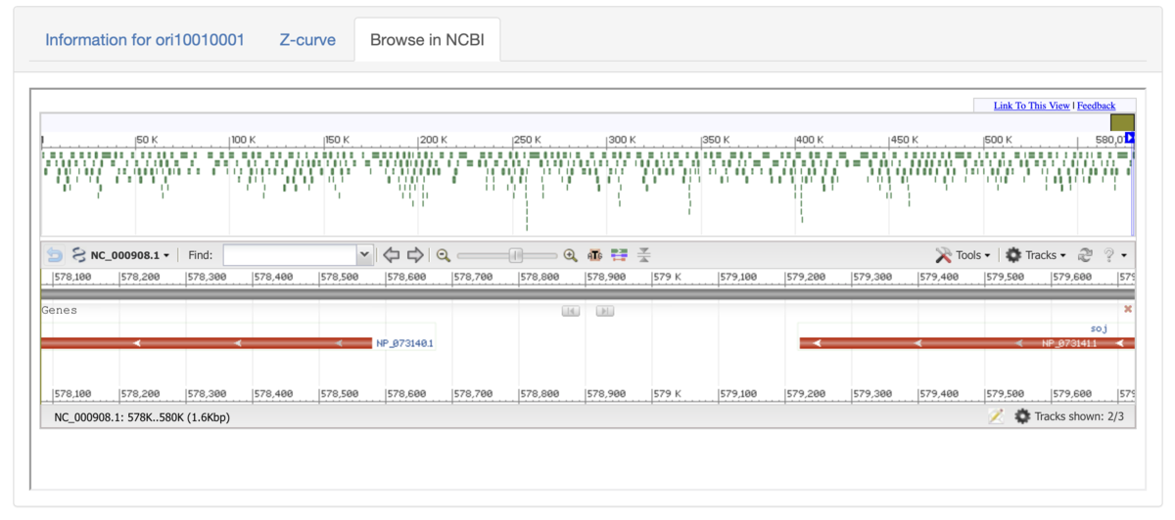This screenshot has height=520, width=1175.
Task: Click the status text NC_000908.1: 578K..580K
Action: [x=142, y=416]
